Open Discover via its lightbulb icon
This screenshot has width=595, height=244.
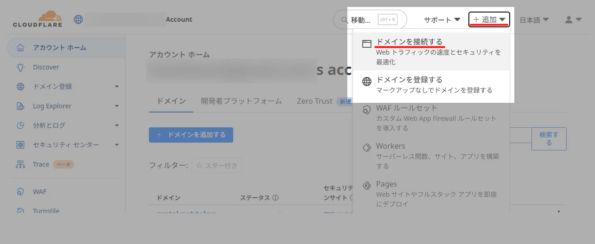click(x=20, y=67)
